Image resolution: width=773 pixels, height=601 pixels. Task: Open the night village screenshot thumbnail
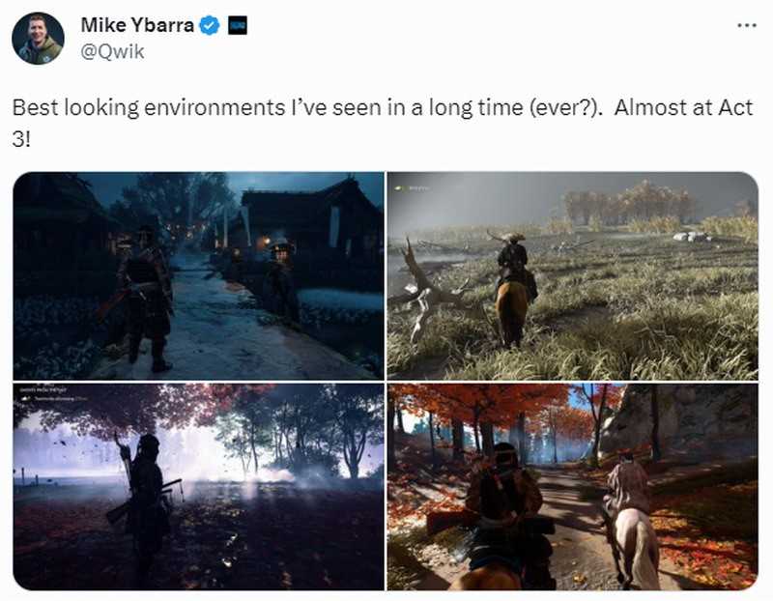[x=198, y=275]
